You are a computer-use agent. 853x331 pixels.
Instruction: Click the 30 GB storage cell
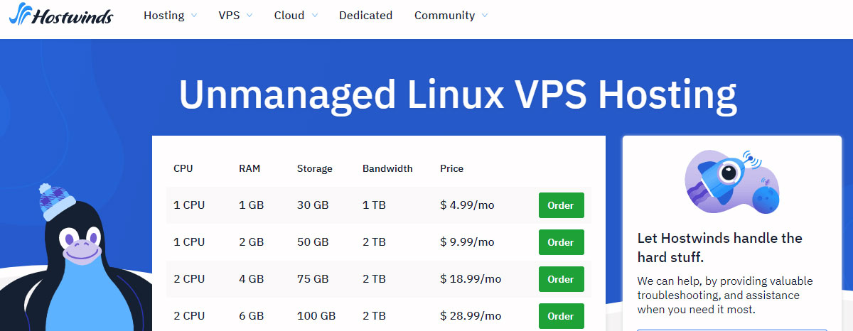(313, 205)
